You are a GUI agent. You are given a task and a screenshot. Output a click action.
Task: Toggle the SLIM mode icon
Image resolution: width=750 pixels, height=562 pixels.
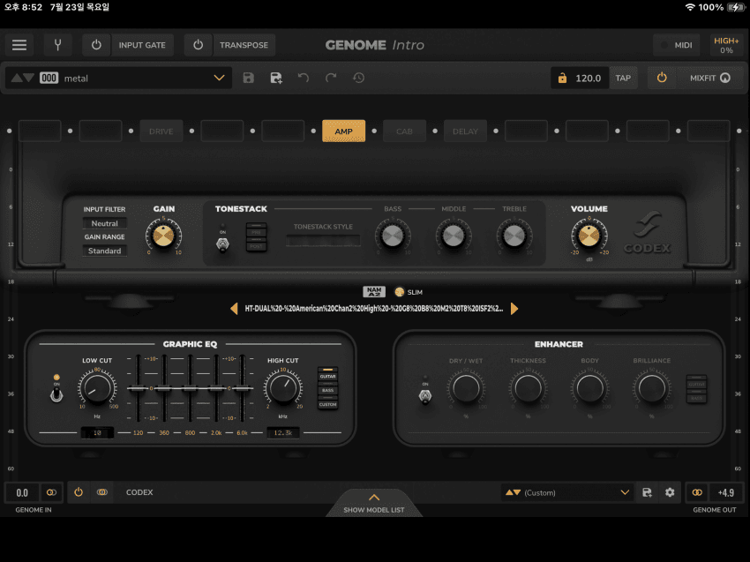[x=400, y=292]
